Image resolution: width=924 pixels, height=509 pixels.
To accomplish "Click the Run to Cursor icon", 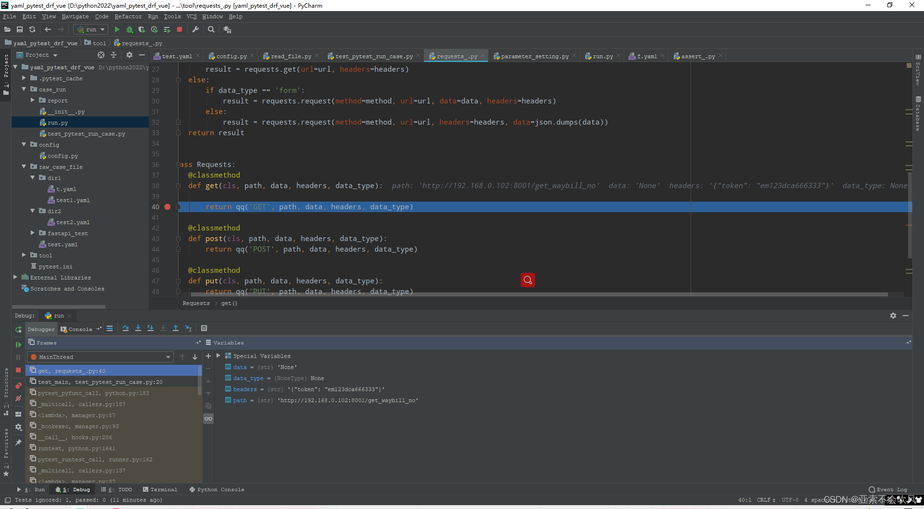I will click(x=188, y=328).
